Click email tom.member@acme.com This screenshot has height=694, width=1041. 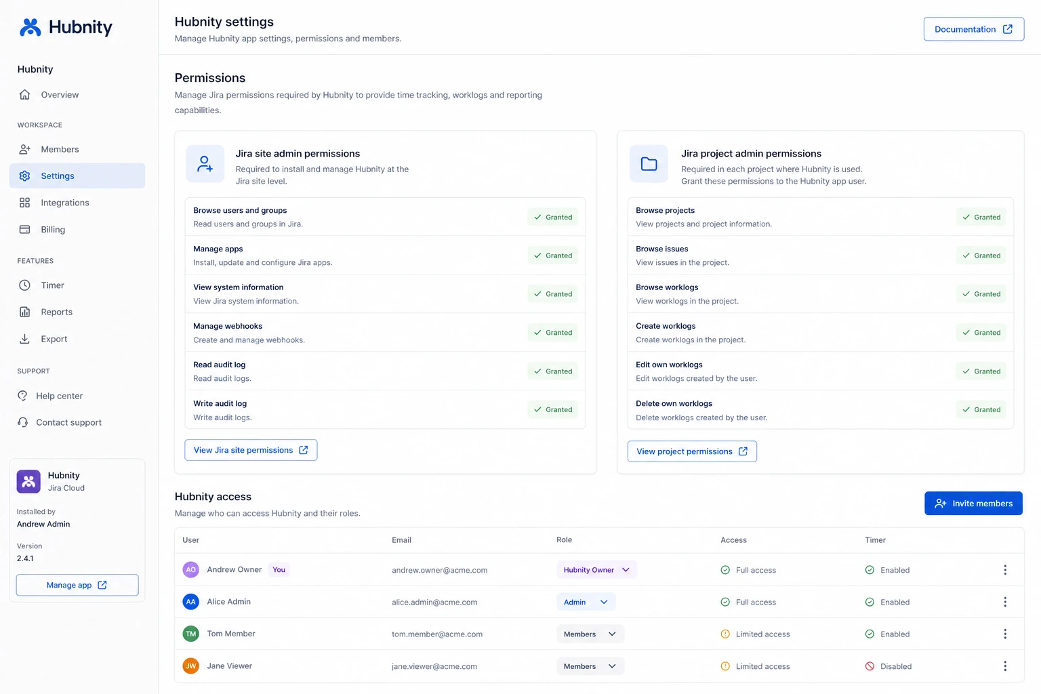437,634
